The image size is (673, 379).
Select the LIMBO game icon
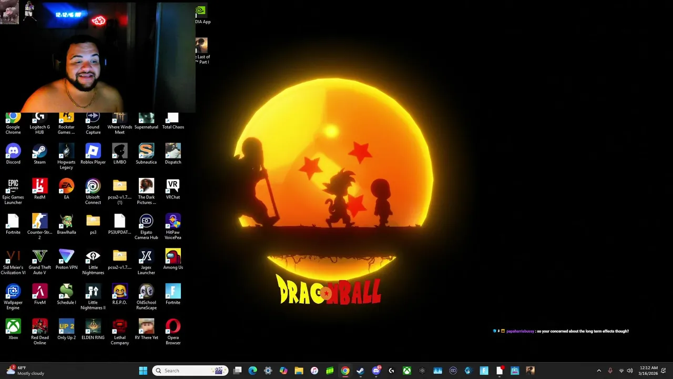(x=120, y=154)
